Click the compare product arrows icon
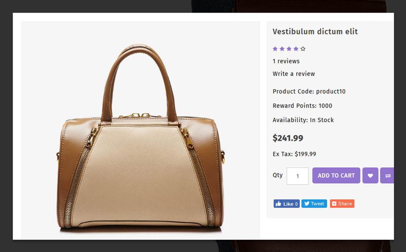 click(387, 176)
